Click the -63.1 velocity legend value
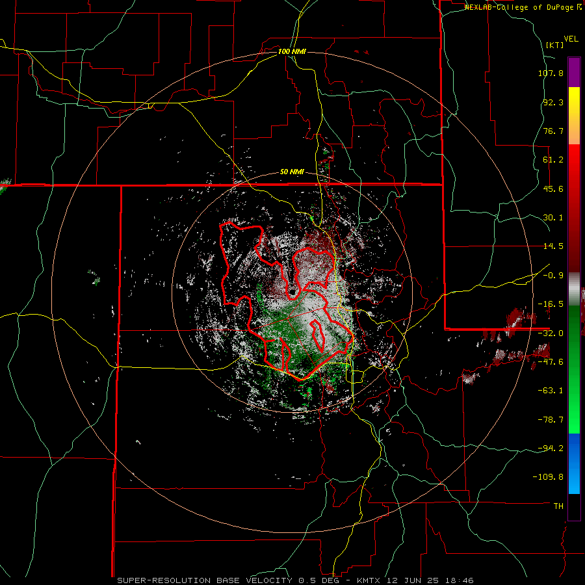The image size is (585, 585). [x=551, y=391]
